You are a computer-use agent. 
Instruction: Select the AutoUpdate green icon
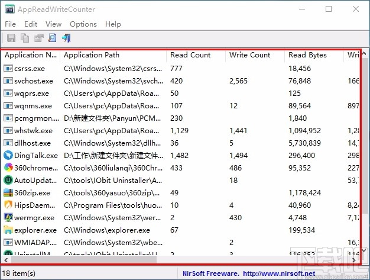tap(8, 181)
